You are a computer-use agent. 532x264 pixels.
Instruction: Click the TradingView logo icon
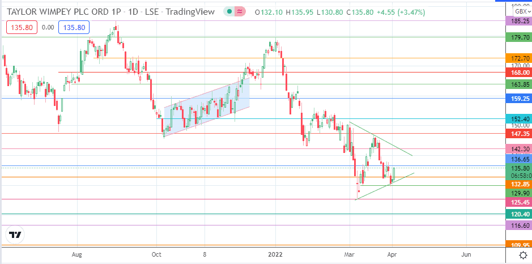pos(15,235)
